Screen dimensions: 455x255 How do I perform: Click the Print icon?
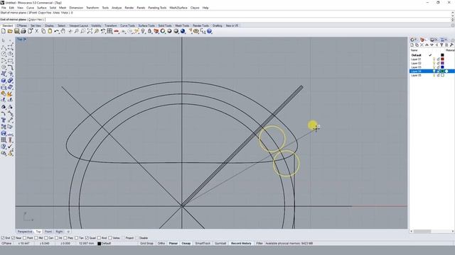(x=23, y=31)
